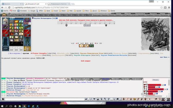Click the browser address bar
The height and width of the screenshot is (108, 173).
pyautogui.click(x=86, y=7)
